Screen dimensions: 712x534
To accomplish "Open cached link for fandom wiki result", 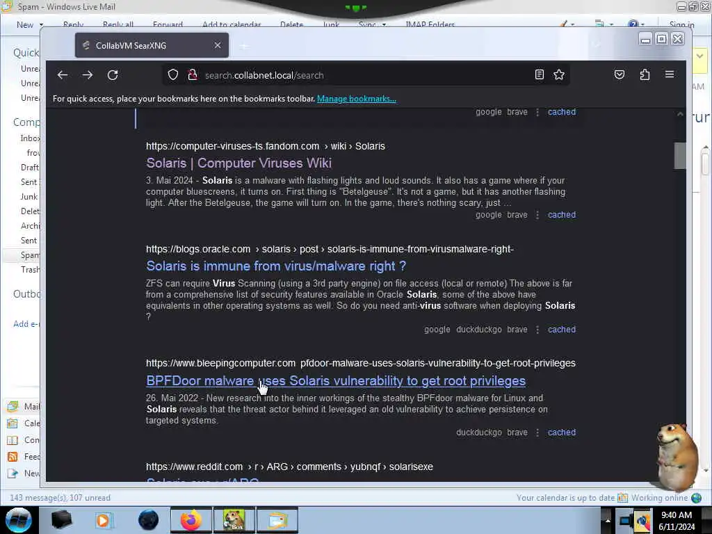I will point(562,215).
